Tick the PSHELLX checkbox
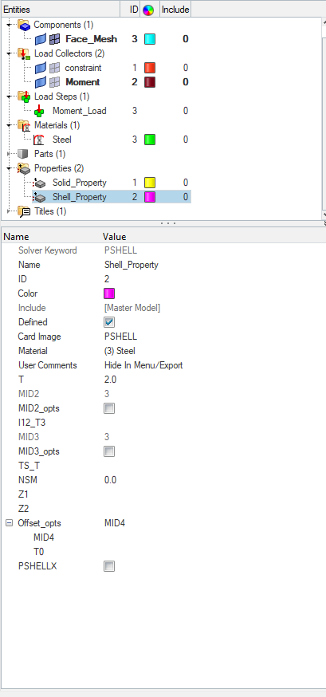This screenshot has height=697, width=326. point(109,566)
